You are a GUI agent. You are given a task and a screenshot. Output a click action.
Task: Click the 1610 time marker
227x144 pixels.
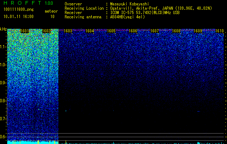[220, 31]
